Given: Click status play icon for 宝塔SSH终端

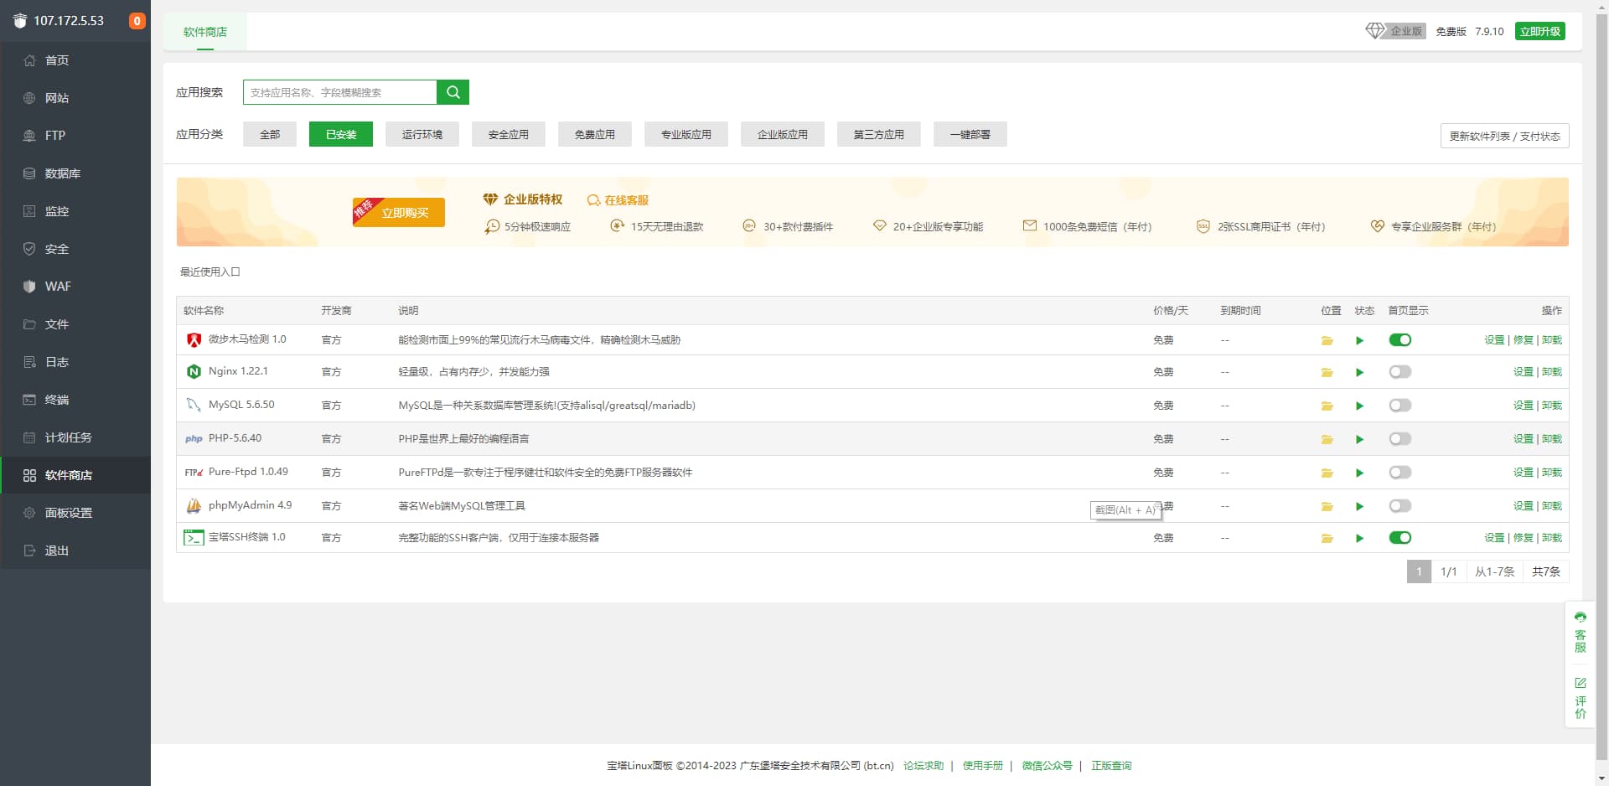Looking at the screenshot, I should point(1359,538).
